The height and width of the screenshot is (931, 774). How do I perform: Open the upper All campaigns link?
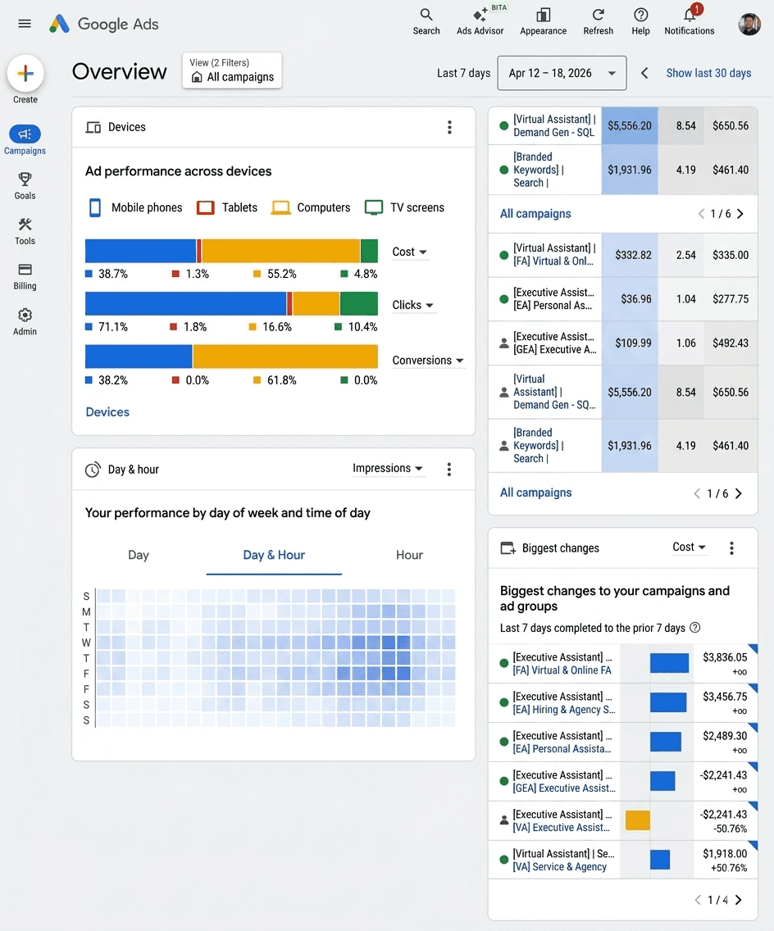(x=535, y=214)
